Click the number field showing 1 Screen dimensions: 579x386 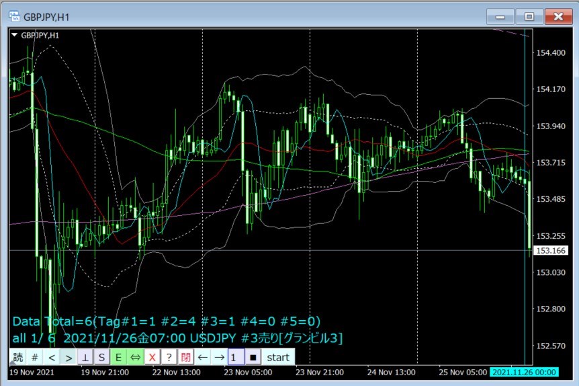(236, 357)
